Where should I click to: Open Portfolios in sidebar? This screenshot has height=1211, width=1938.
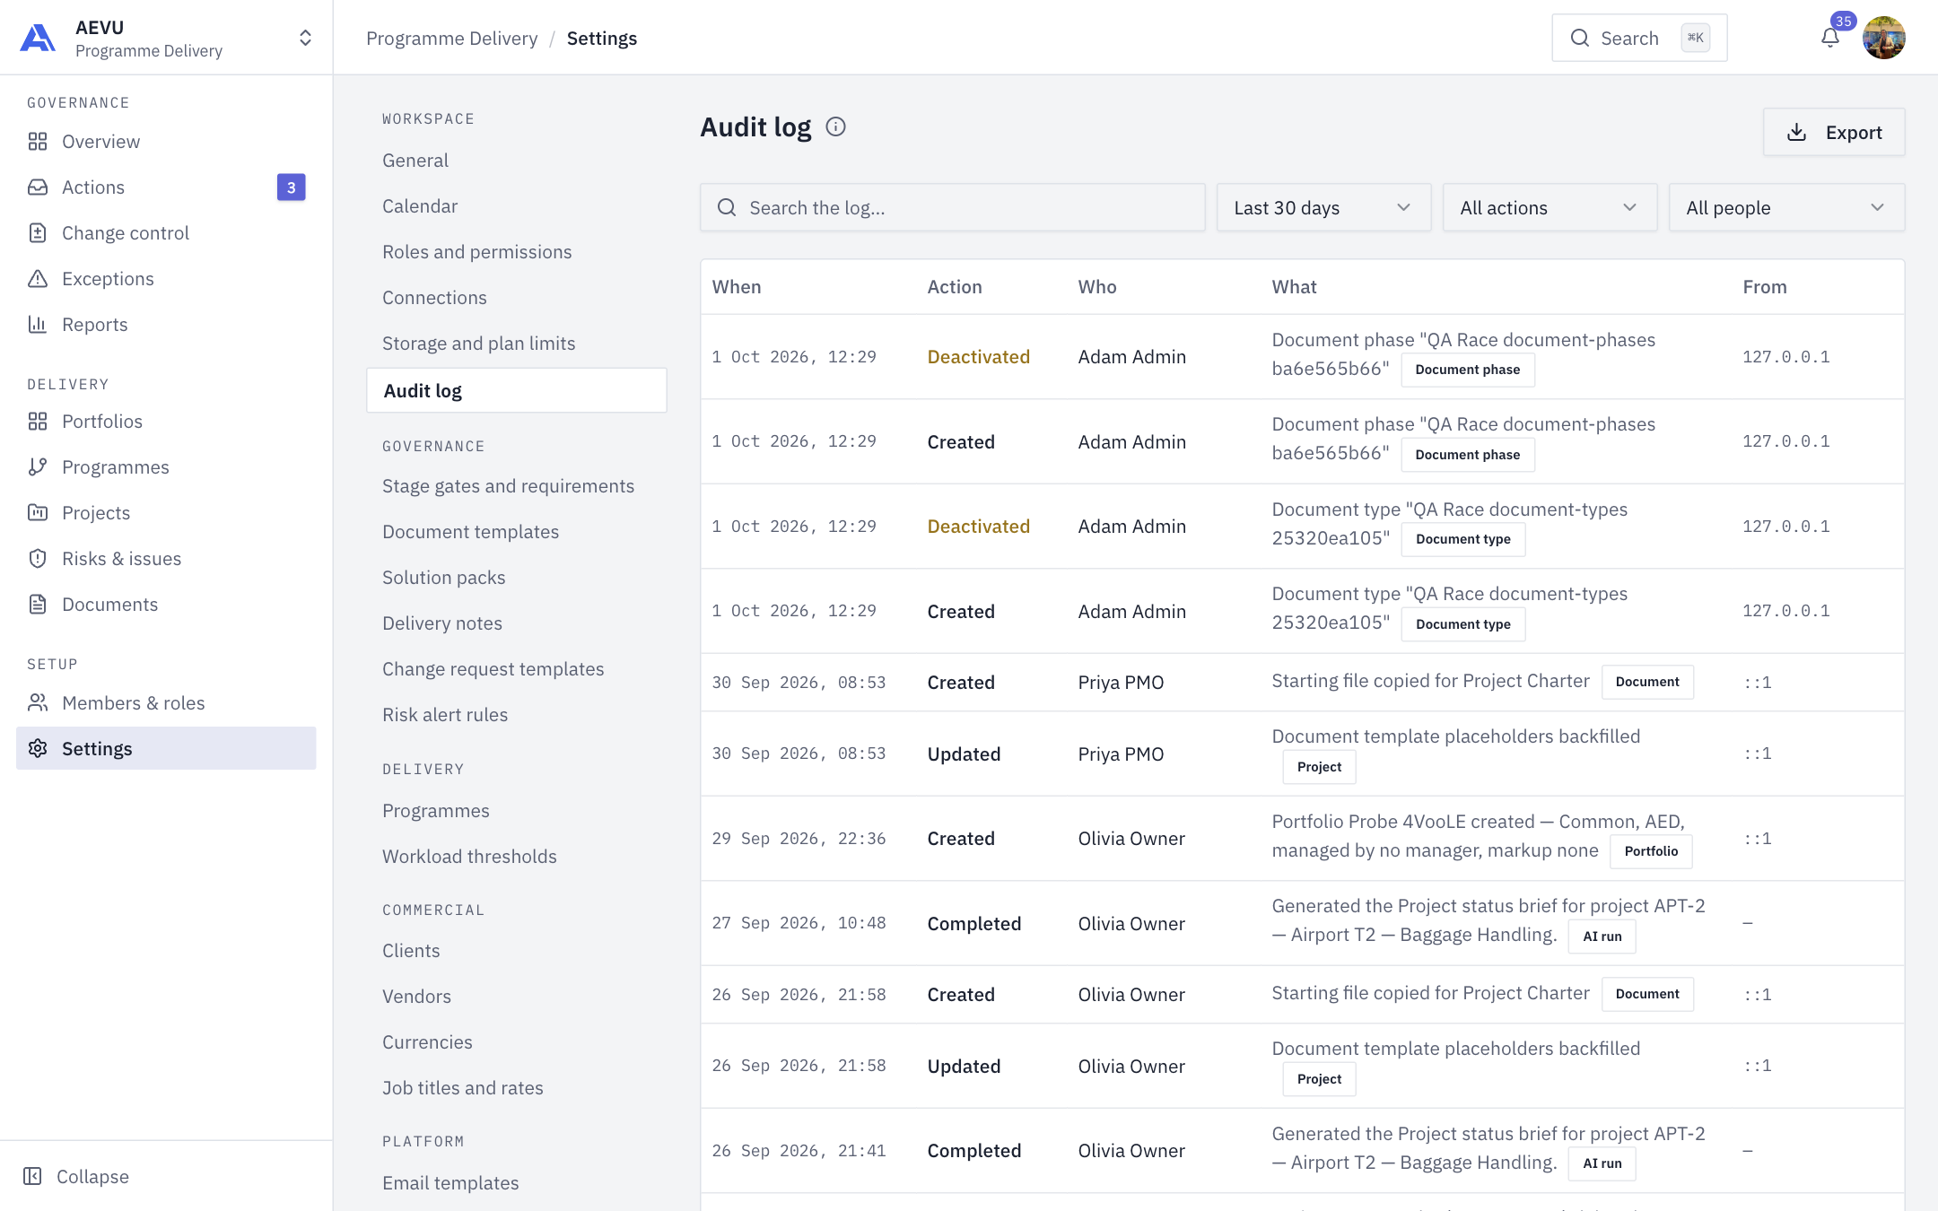click(x=166, y=421)
